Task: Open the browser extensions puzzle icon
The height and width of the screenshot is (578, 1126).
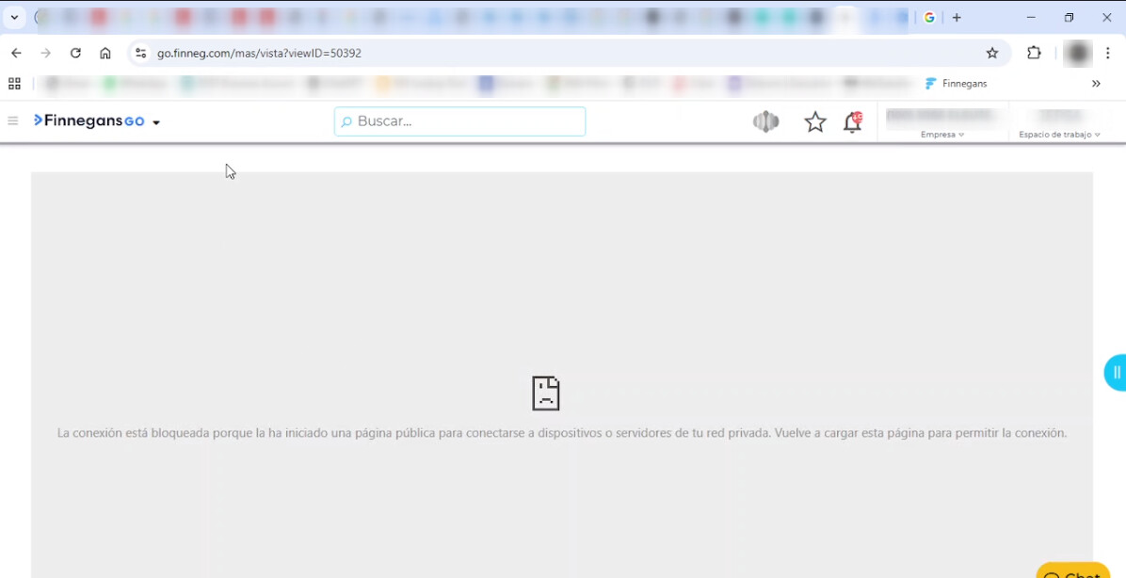Action: (x=1034, y=54)
